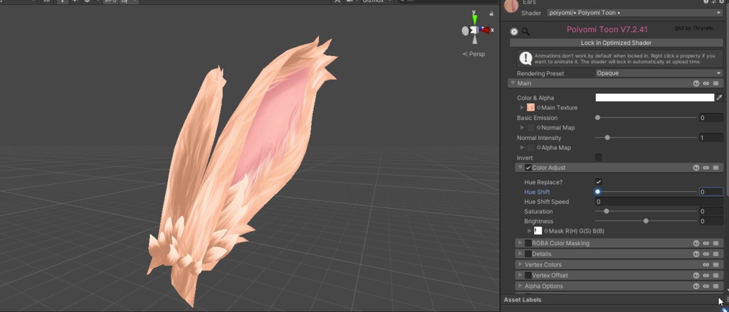Click the shader property search magnifier icon
Viewport: 729px width, 312px height.
[x=526, y=31]
